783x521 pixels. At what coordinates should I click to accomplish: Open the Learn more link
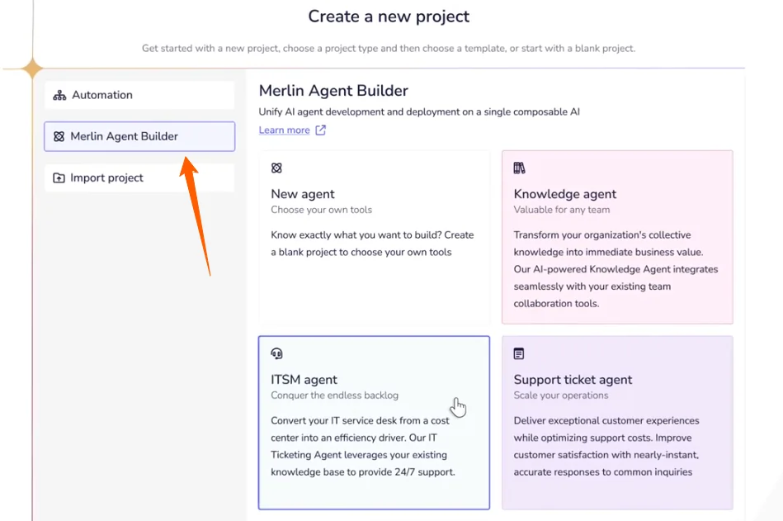[284, 130]
